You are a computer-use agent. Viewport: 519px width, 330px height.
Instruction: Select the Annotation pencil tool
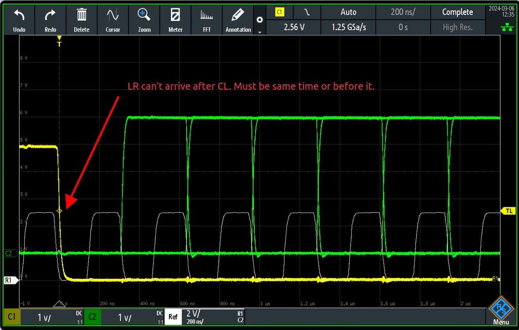pos(238,19)
